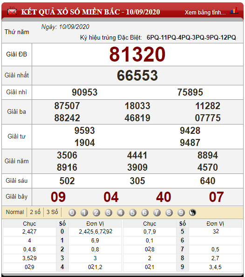This screenshot has height=277, width=245.
Task: Open the Xem bảng tính link
Action: point(205,13)
